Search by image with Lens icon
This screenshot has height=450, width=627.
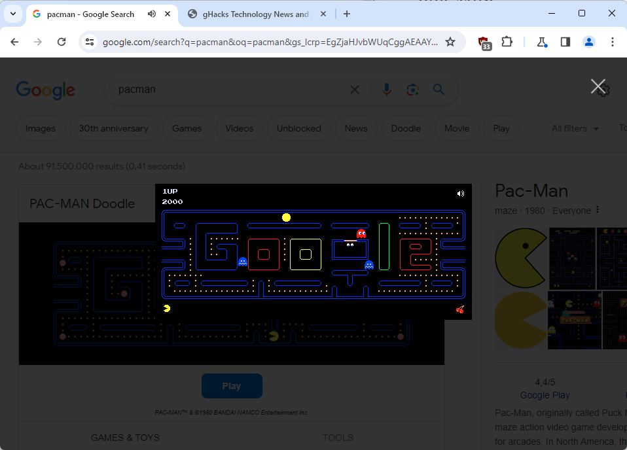pyautogui.click(x=413, y=90)
